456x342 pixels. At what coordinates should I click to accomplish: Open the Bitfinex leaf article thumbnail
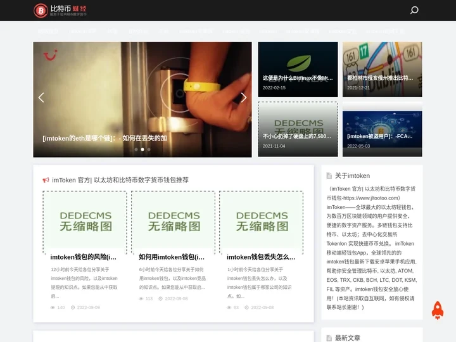pyautogui.click(x=298, y=69)
